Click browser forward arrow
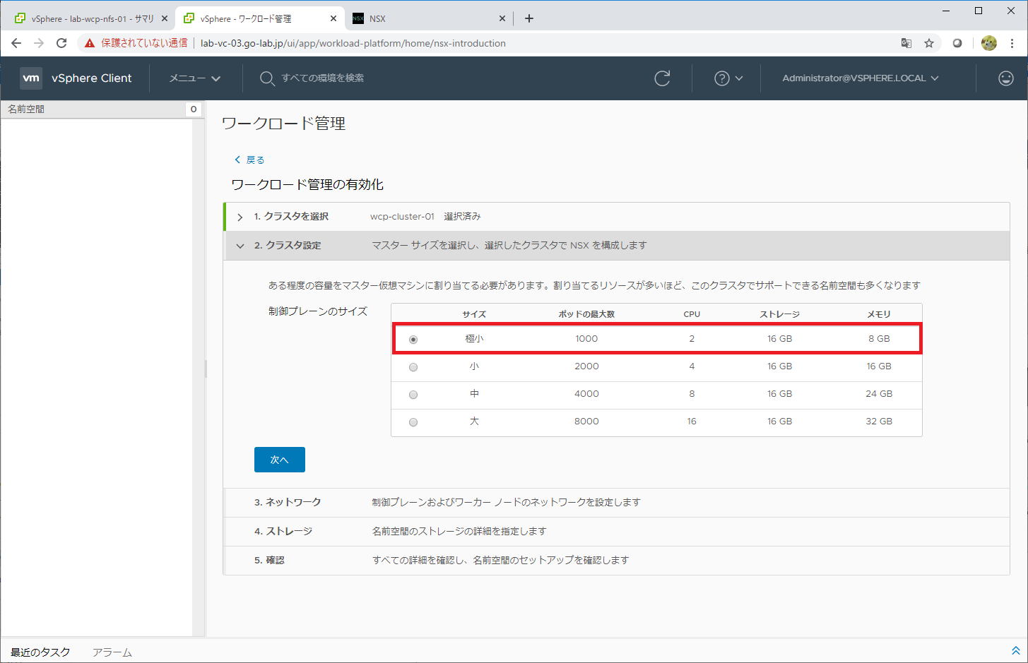The image size is (1028, 663). pos(39,43)
